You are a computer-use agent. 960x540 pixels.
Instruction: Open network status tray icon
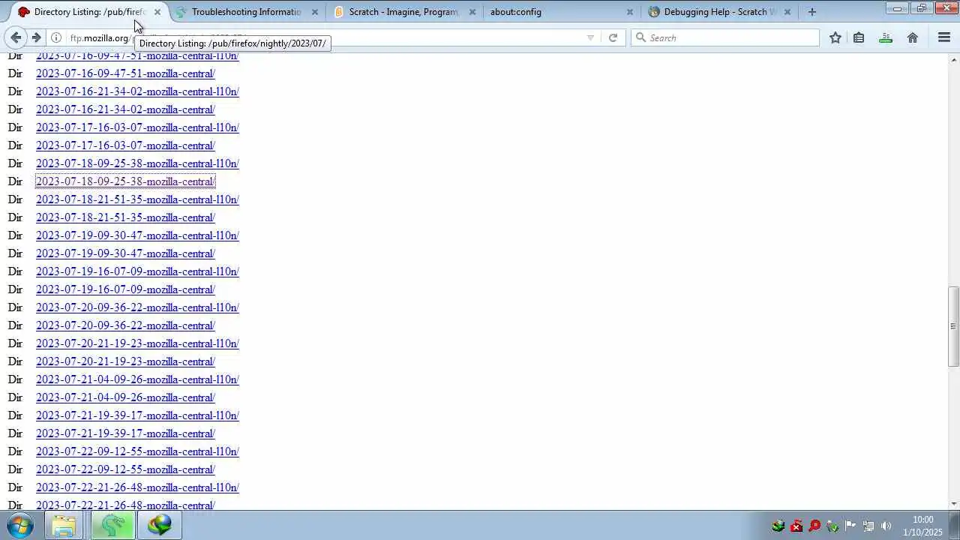(x=868, y=526)
